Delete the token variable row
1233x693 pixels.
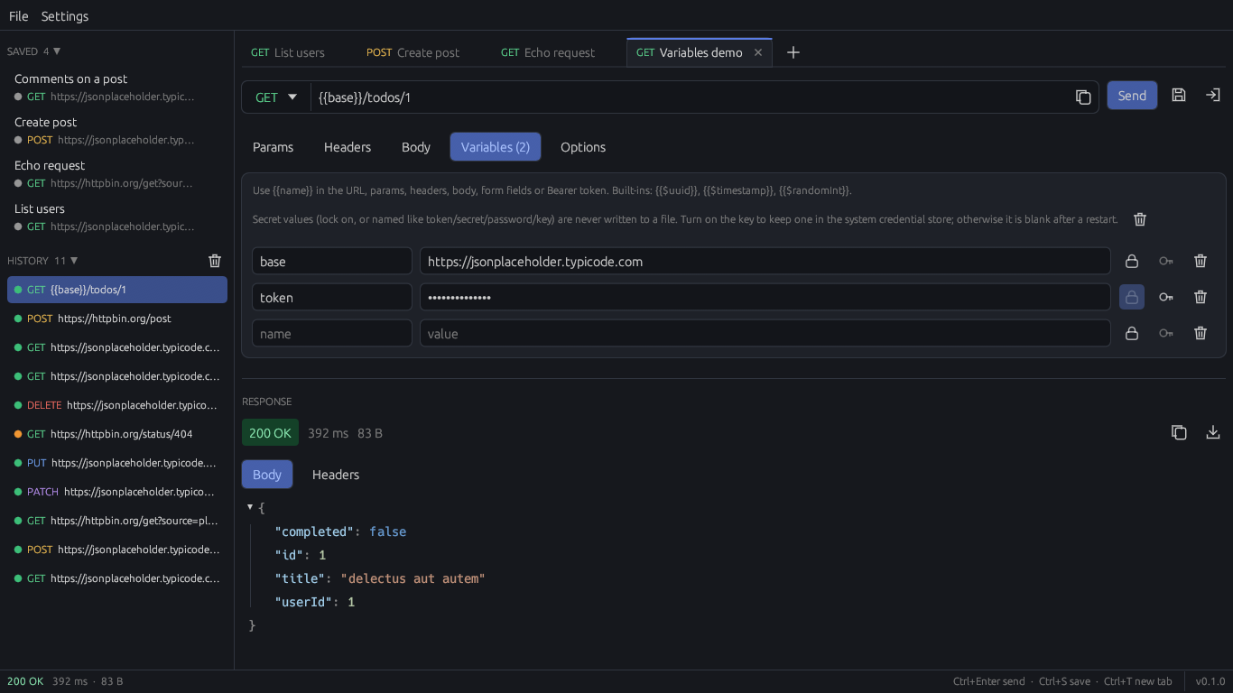[x=1201, y=297]
